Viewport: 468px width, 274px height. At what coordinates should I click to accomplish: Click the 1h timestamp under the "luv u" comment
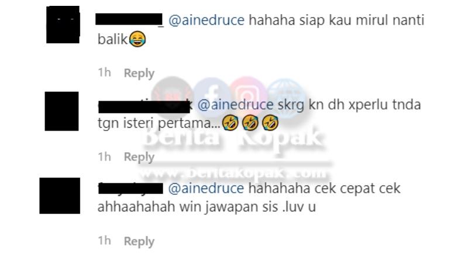(105, 241)
